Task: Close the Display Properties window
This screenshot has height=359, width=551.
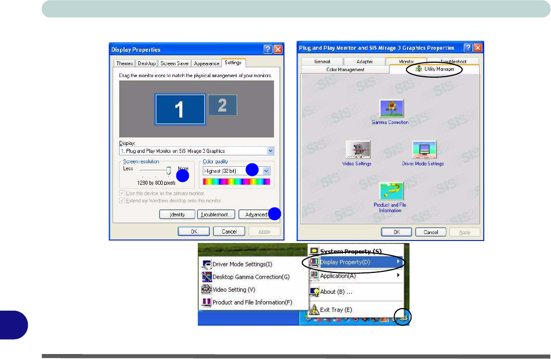Action: [x=278, y=49]
